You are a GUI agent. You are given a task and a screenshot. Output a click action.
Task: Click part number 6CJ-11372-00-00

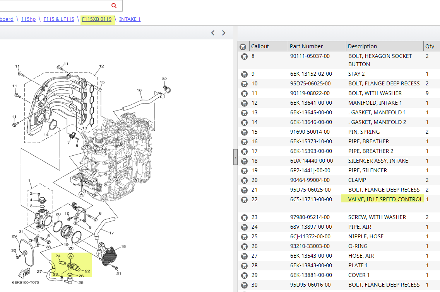(x=310, y=236)
